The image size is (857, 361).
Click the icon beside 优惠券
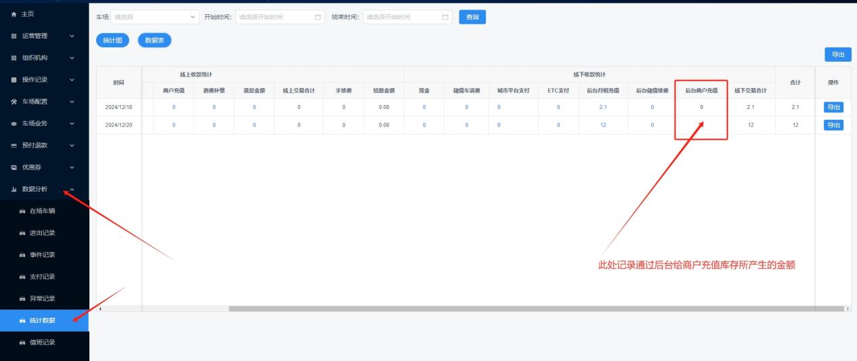point(14,167)
